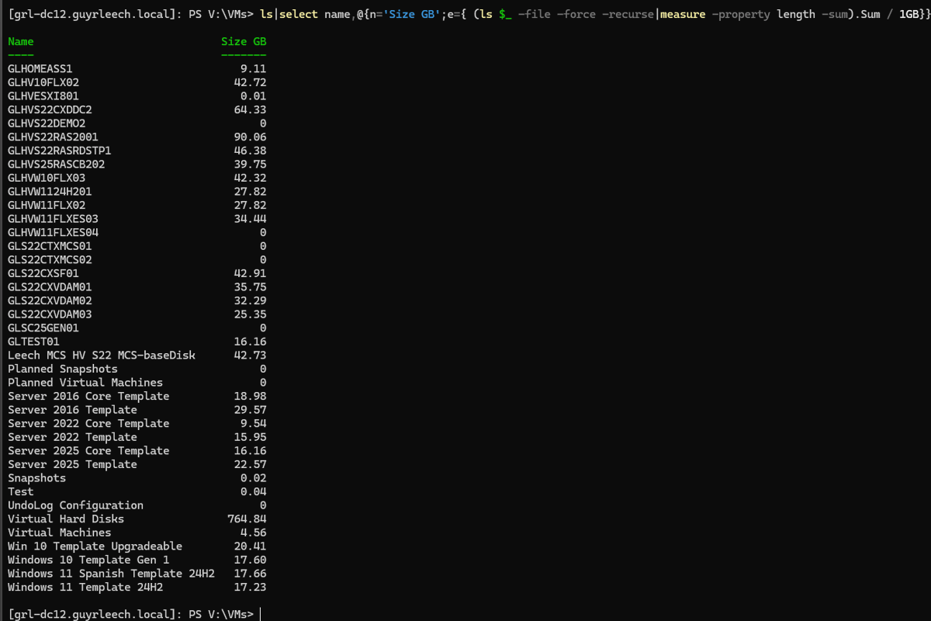
Task: Click the GLHVS22CXDDC2 entry
Action: coord(50,110)
